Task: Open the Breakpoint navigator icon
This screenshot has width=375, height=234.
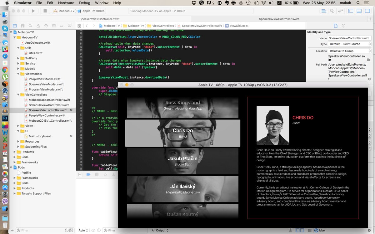Action: click(x=62, y=26)
